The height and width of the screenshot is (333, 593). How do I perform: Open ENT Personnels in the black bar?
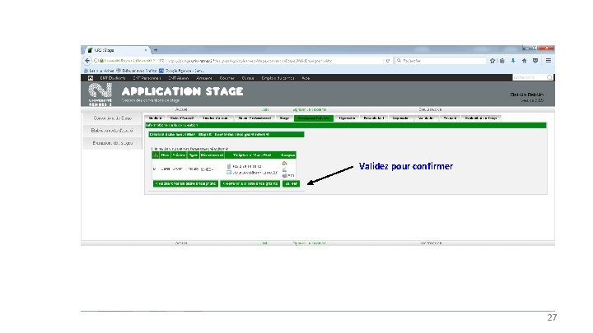[147, 78]
